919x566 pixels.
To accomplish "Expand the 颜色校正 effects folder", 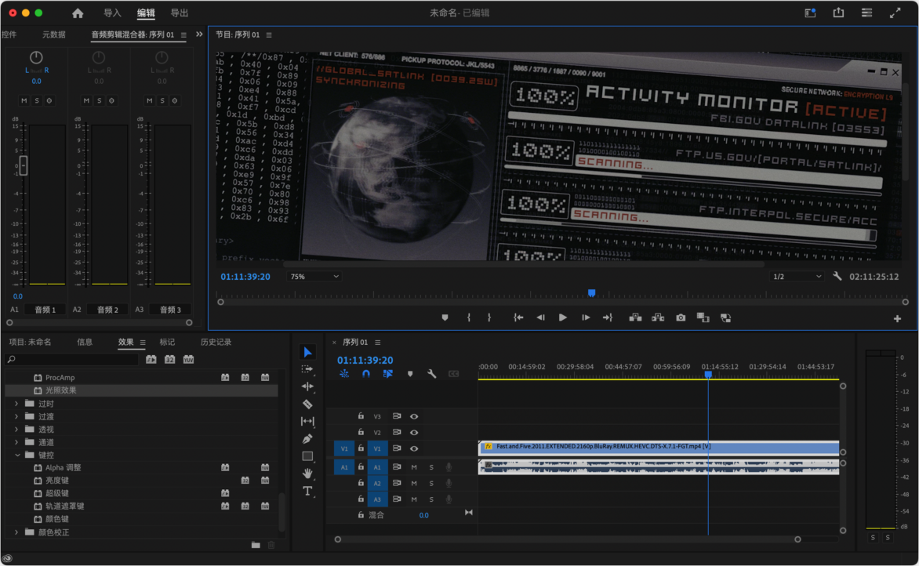I will point(16,532).
